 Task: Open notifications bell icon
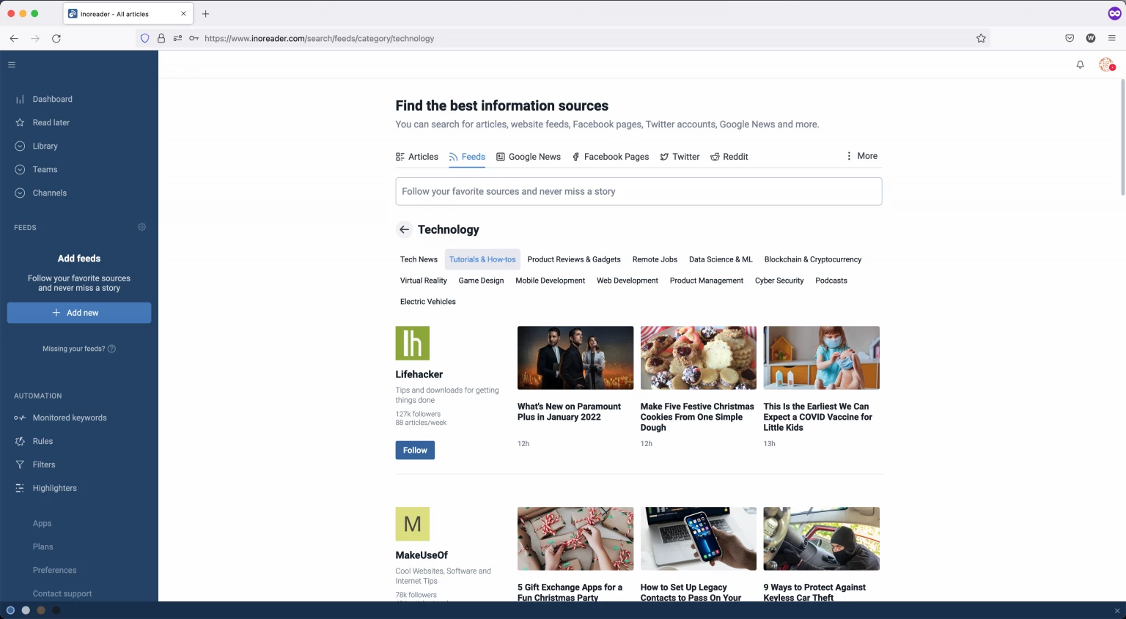pos(1080,65)
